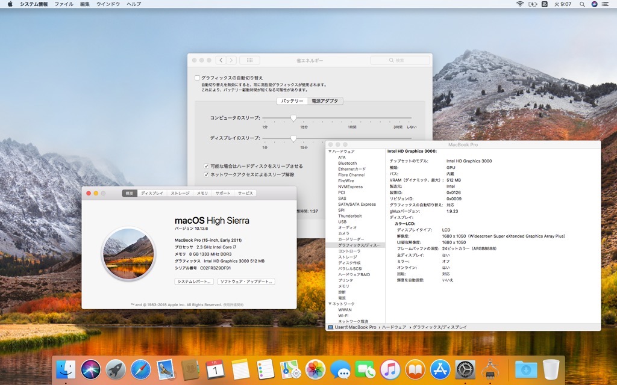The image size is (617, 385).
Task: Open Photos pinwheel icon in Dock
Action: pos(315,369)
